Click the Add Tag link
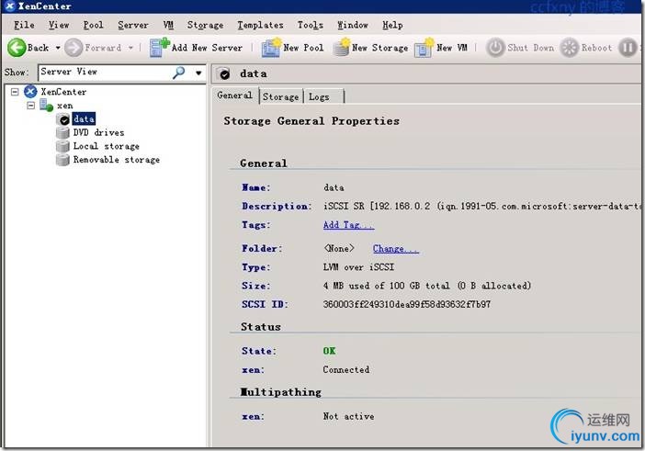The image size is (645, 451). pos(348,225)
